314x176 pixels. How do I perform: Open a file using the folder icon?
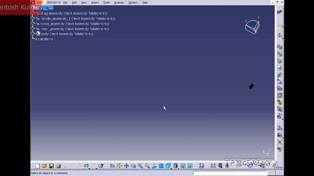pos(44,166)
